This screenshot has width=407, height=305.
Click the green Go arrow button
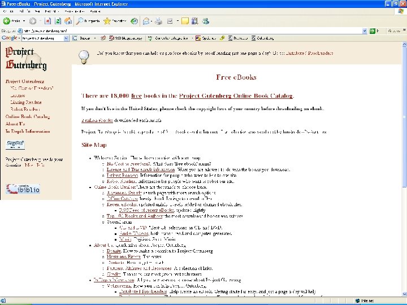[x=372, y=31]
